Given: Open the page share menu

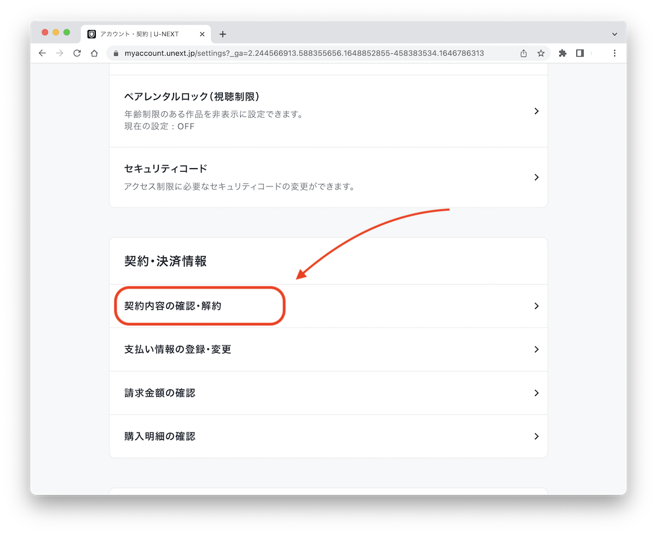Looking at the screenshot, I should coord(523,53).
